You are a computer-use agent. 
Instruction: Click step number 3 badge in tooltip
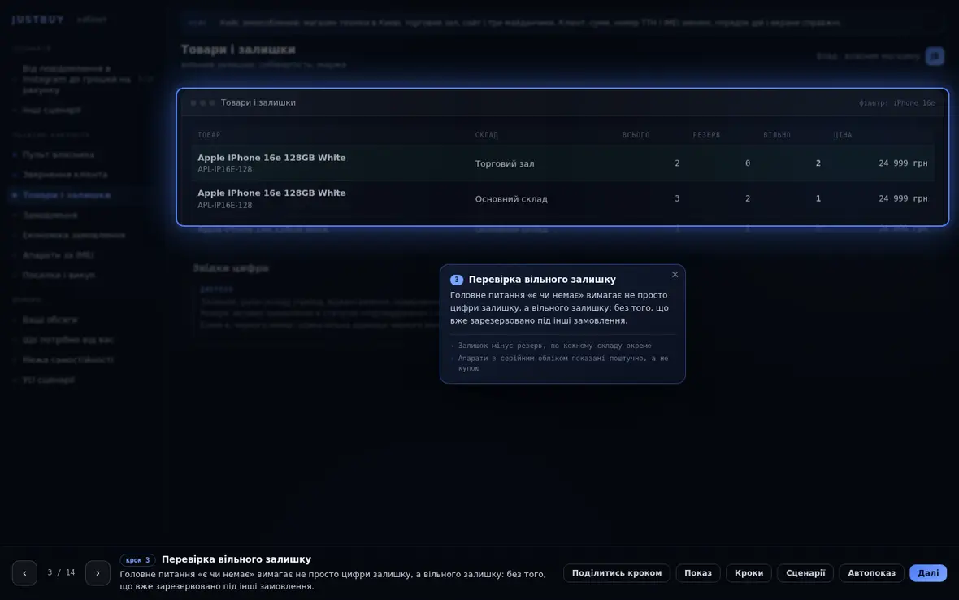click(x=456, y=280)
